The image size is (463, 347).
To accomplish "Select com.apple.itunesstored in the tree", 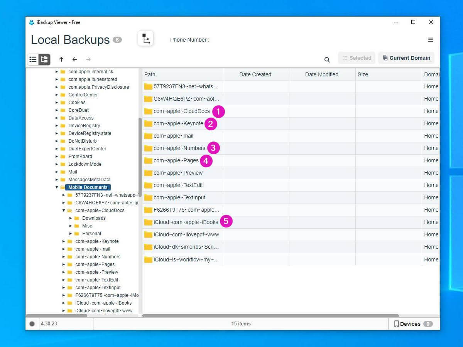I will [x=93, y=79].
